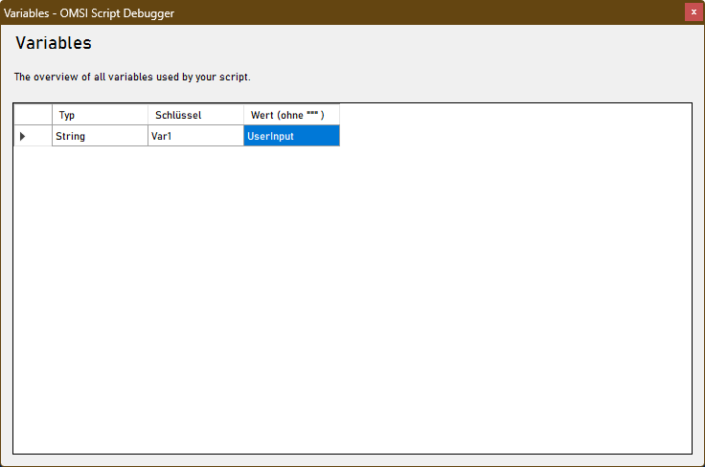Click the right edge of Wert header
The image size is (705, 467).
point(339,115)
